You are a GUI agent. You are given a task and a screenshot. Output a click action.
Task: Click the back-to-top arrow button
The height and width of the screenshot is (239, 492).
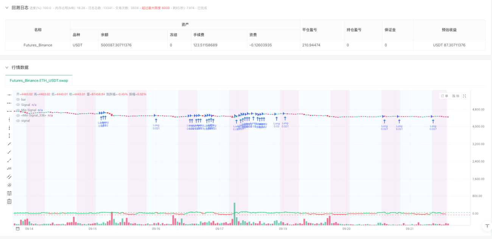pos(487,226)
